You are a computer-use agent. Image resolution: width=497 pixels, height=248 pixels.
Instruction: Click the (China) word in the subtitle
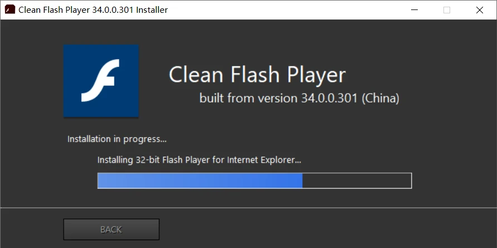(x=380, y=99)
